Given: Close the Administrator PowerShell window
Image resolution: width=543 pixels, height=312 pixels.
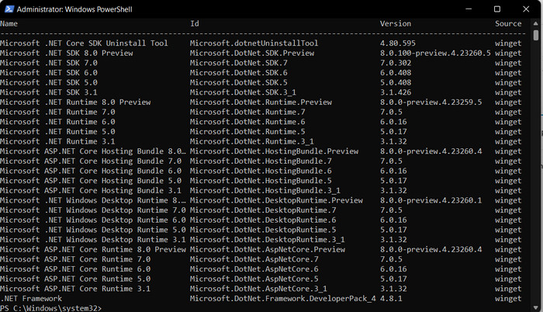Looking at the screenshot, I should point(526,9).
